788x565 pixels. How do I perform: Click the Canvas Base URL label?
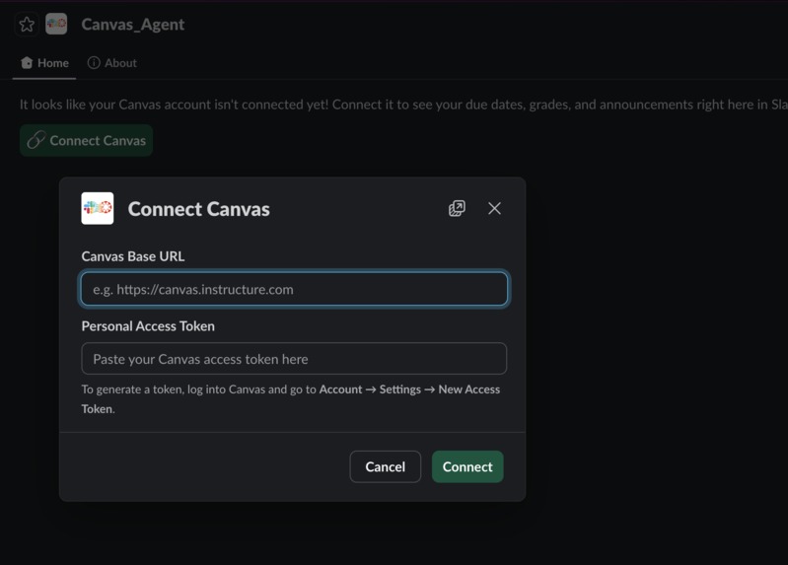pyautogui.click(x=133, y=256)
